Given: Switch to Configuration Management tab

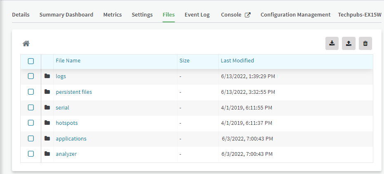Looking at the screenshot, I should [x=295, y=15].
